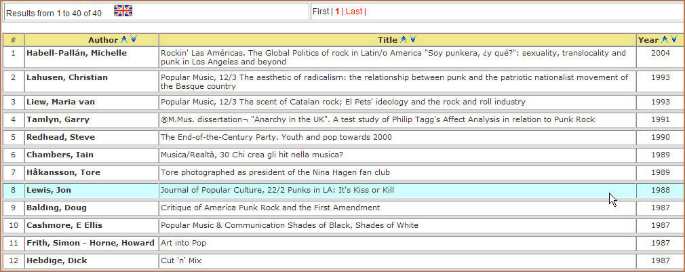
Task: Sort Author column descending with down arrow
Action: 133,40
